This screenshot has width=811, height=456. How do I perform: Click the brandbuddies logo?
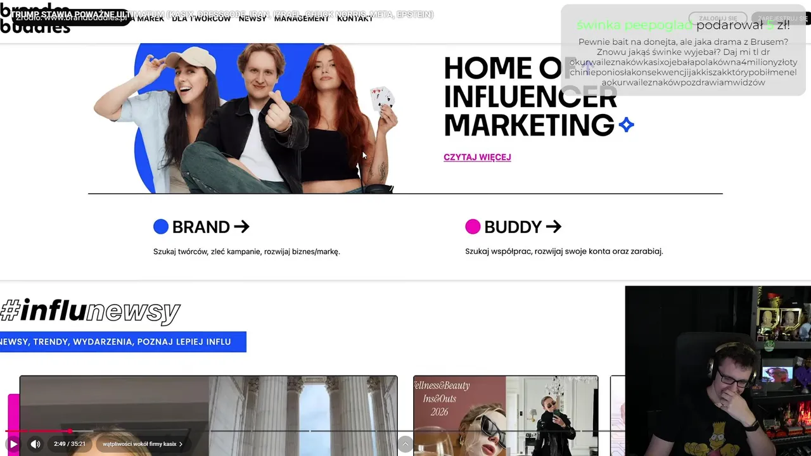[35, 18]
